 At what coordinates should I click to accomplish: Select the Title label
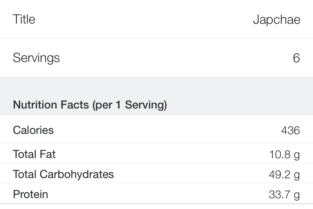[x=24, y=19]
